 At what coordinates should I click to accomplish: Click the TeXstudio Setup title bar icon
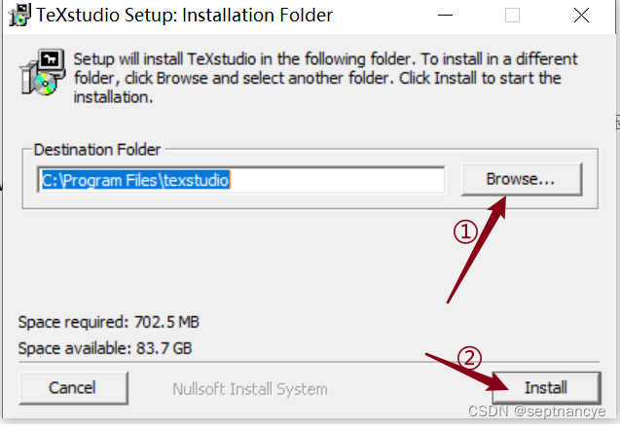19,15
